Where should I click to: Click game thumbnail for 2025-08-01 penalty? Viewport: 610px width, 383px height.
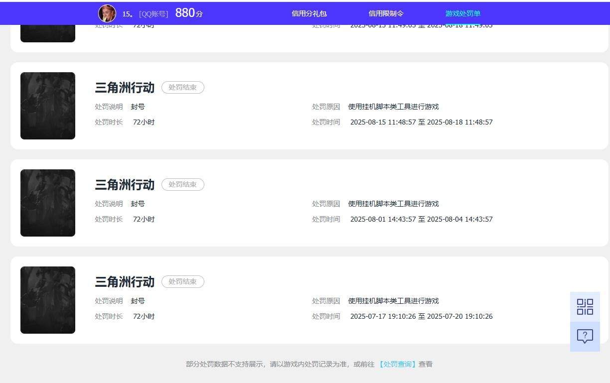click(x=48, y=203)
